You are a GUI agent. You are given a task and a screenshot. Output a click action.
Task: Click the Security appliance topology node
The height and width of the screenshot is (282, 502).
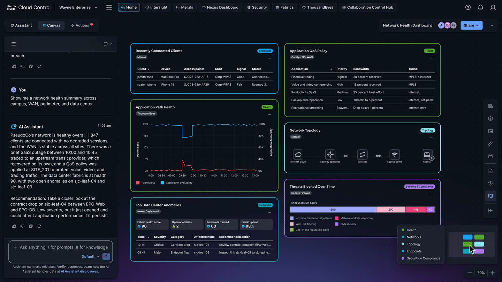point(330,154)
